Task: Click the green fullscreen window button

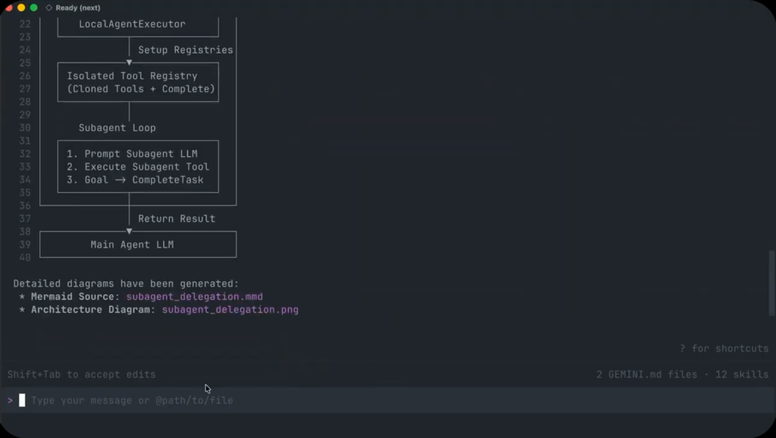Action: coord(33,8)
